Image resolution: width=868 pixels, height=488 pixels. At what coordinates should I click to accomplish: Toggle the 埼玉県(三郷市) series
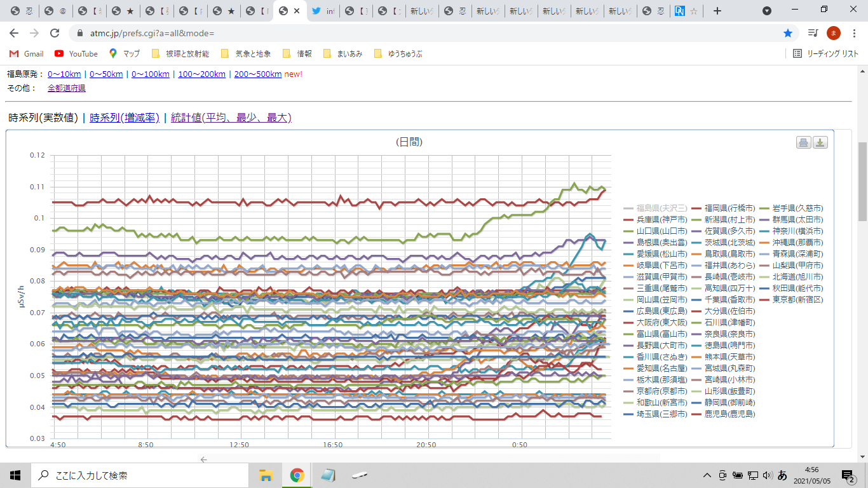[656, 414]
